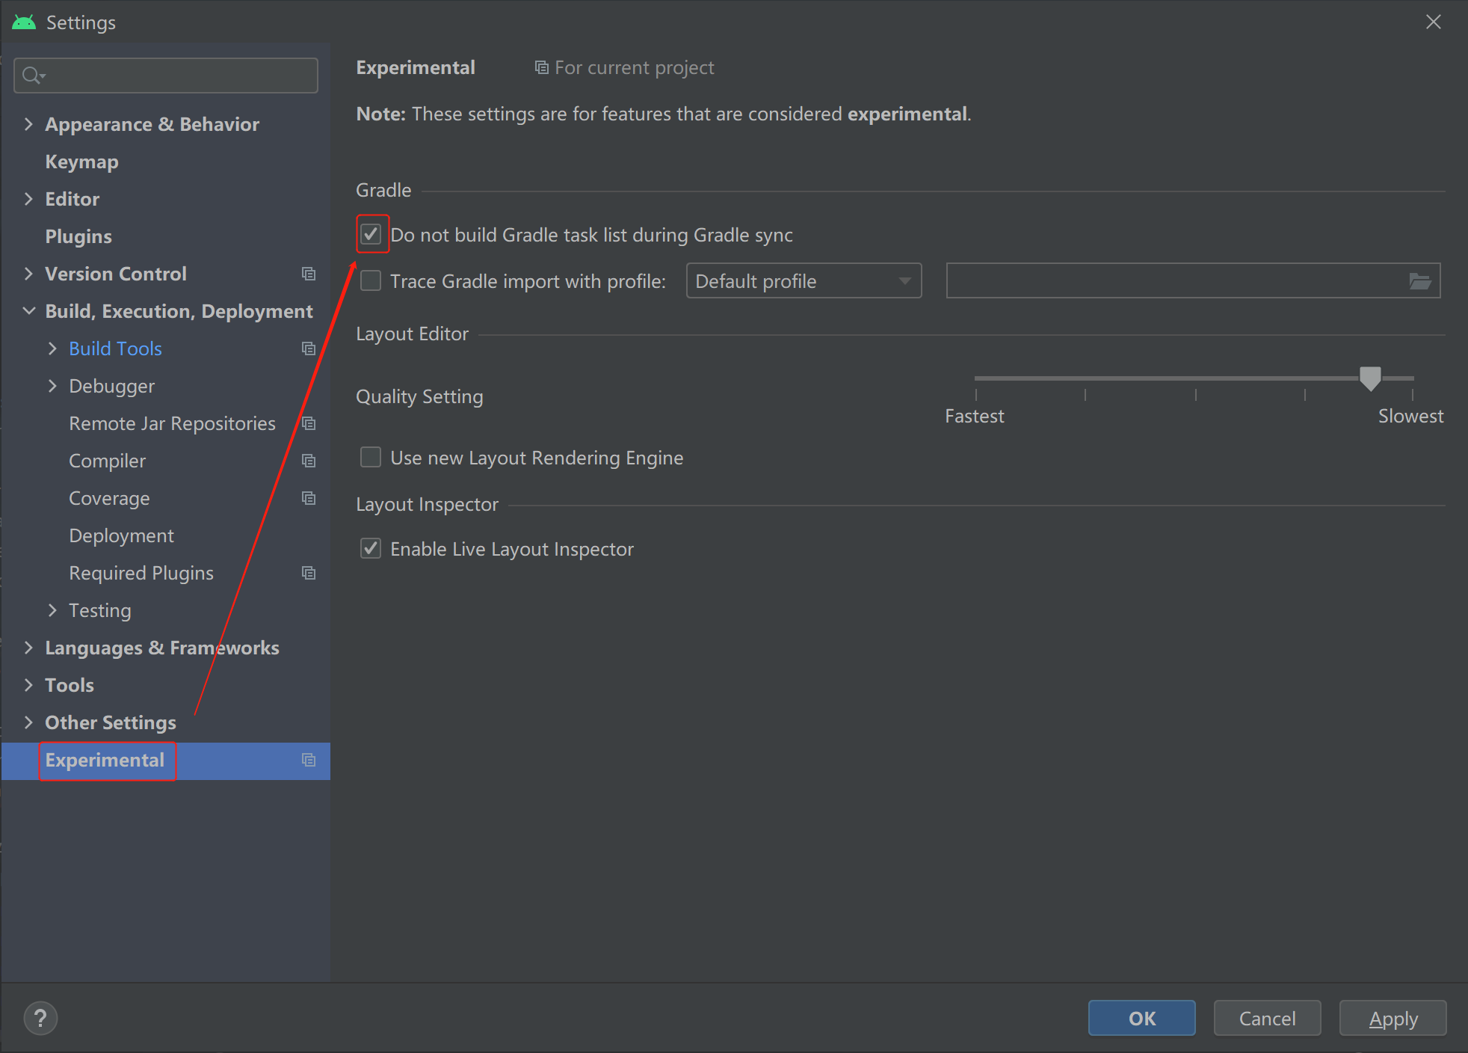Open the Default profile dropdown
This screenshot has width=1468, height=1053.
point(804,281)
